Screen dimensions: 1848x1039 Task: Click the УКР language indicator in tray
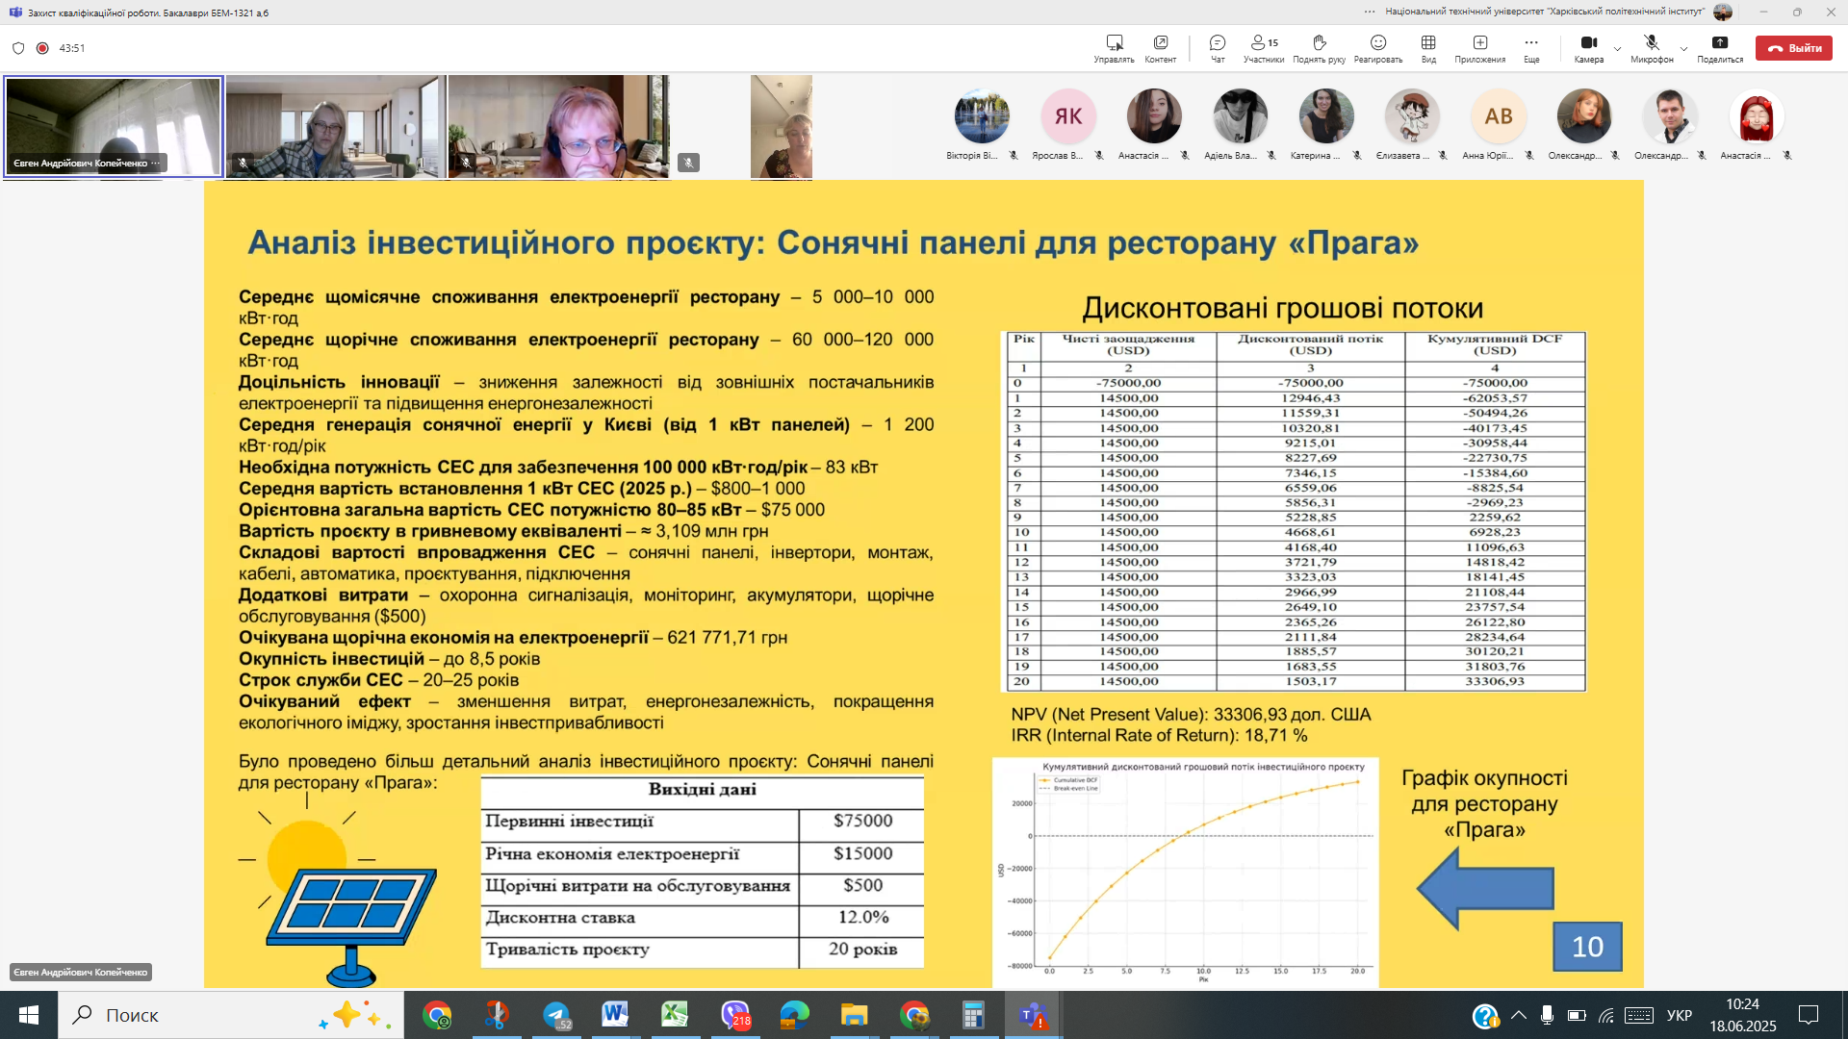[1679, 1015]
